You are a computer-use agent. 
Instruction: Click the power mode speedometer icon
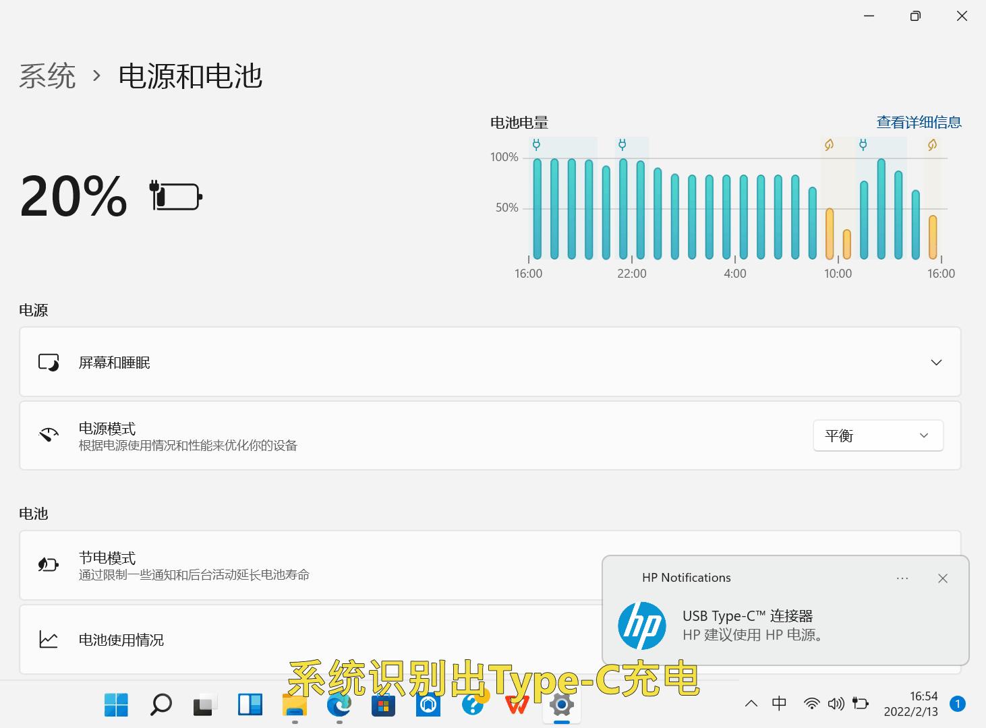point(48,435)
